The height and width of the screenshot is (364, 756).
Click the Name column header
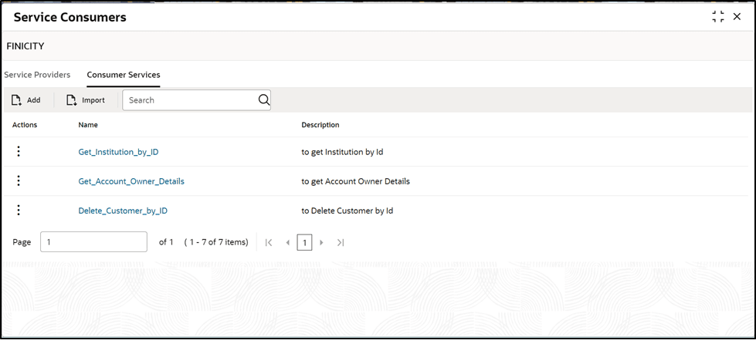[88, 125]
